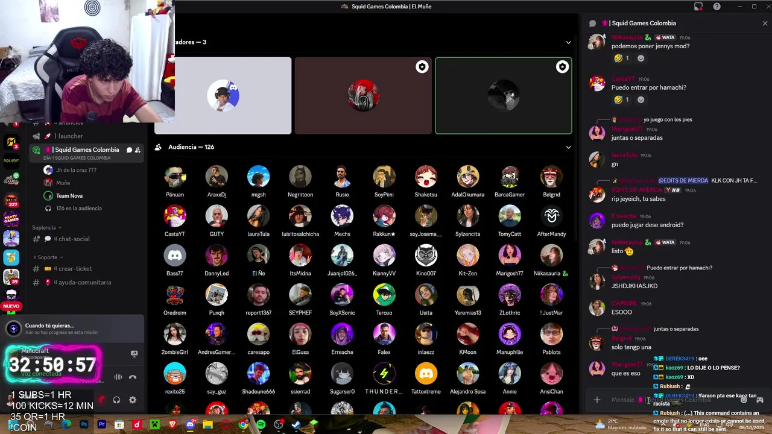Select audience member AfterMandy
772x434 pixels.
pos(551,221)
